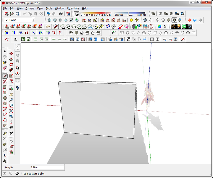213x178 pixels.
Task: Open the Tools menu
Action: (x=49, y=8)
